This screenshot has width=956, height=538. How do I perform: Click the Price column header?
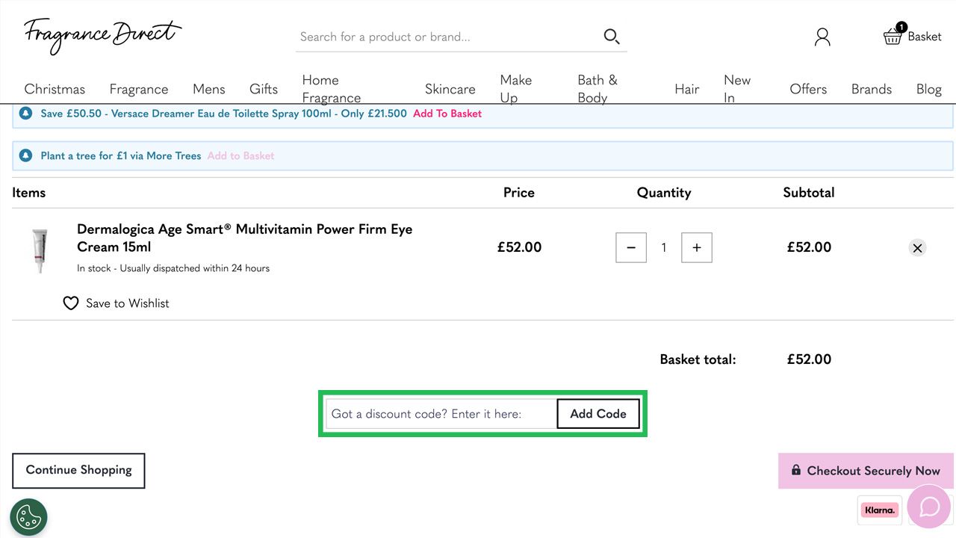coord(519,193)
